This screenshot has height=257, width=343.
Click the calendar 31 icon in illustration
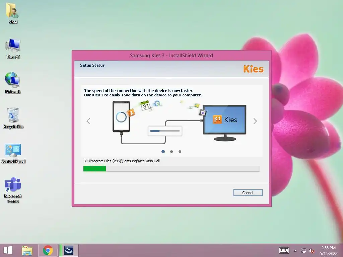(x=145, y=105)
